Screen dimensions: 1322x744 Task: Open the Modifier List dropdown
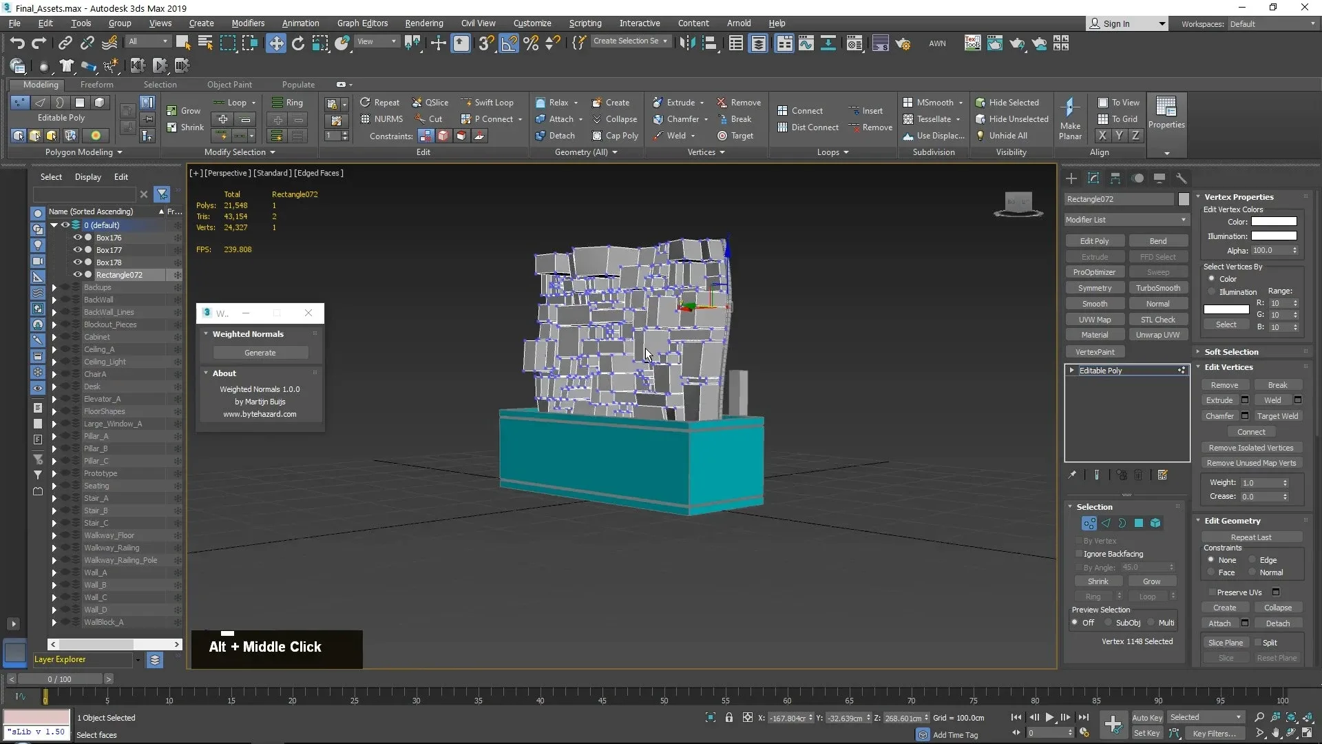point(1126,220)
